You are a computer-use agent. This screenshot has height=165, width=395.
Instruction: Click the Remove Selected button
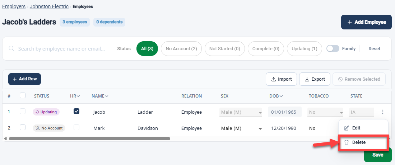tap(359, 79)
